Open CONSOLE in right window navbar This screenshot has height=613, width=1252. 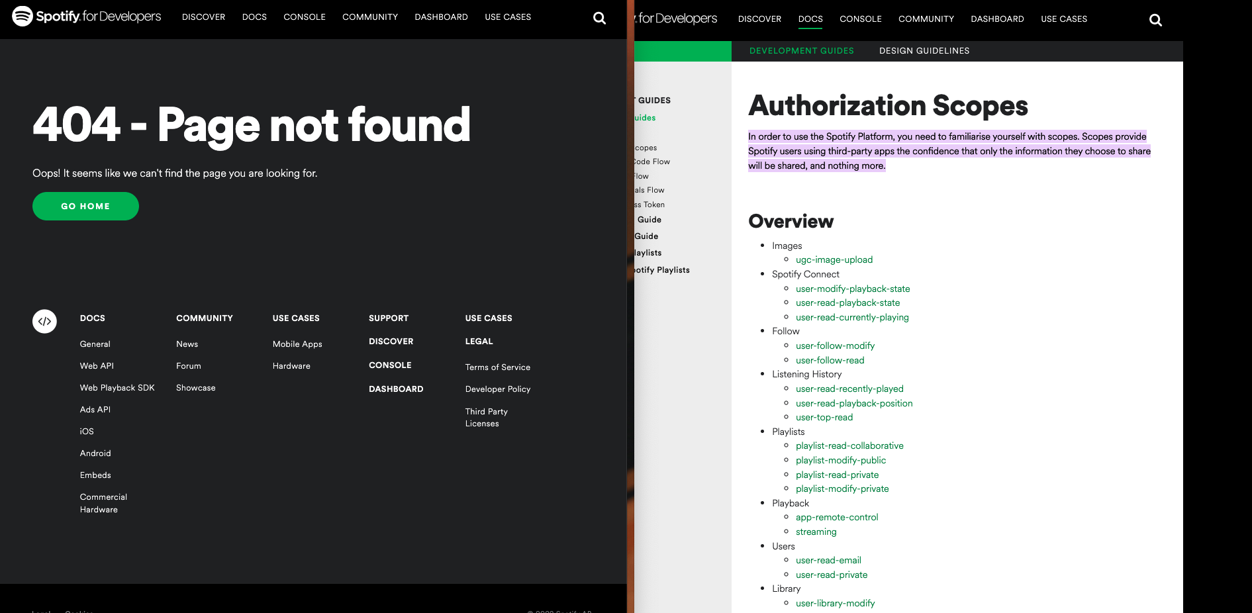coord(861,19)
